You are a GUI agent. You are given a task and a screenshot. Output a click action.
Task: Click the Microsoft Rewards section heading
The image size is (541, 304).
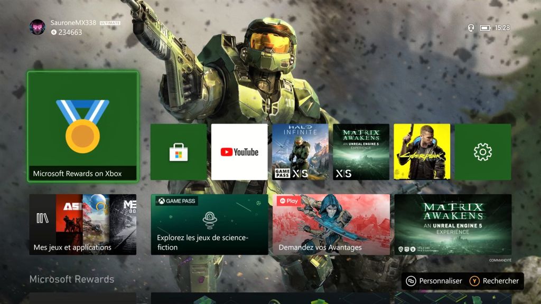pos(72,279)
